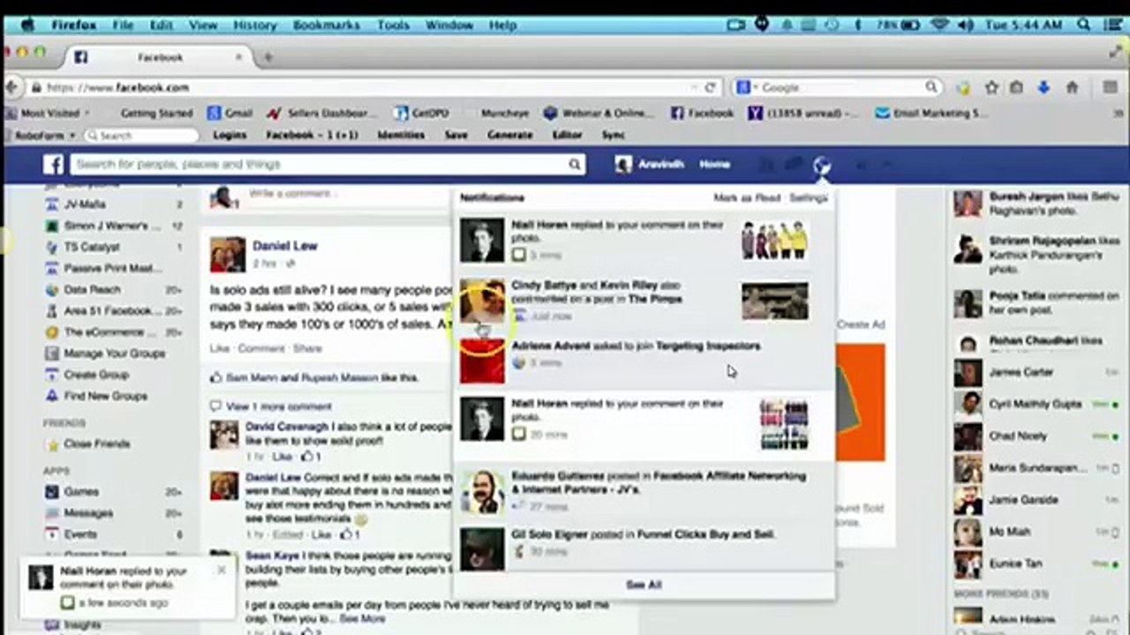Image resolution: width=1130 pixels, height=635 pixels.
Task: Open the Firefox menu in menu bar
Action: [x=74, y=25]
